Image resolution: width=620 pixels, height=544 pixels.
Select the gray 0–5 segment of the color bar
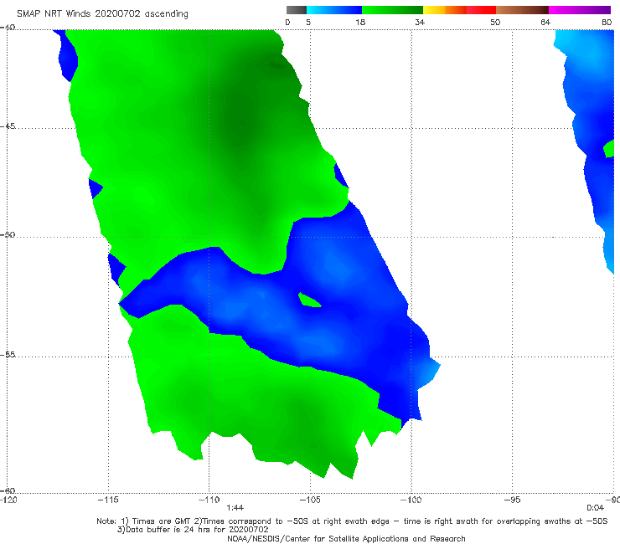coord(297,10)
